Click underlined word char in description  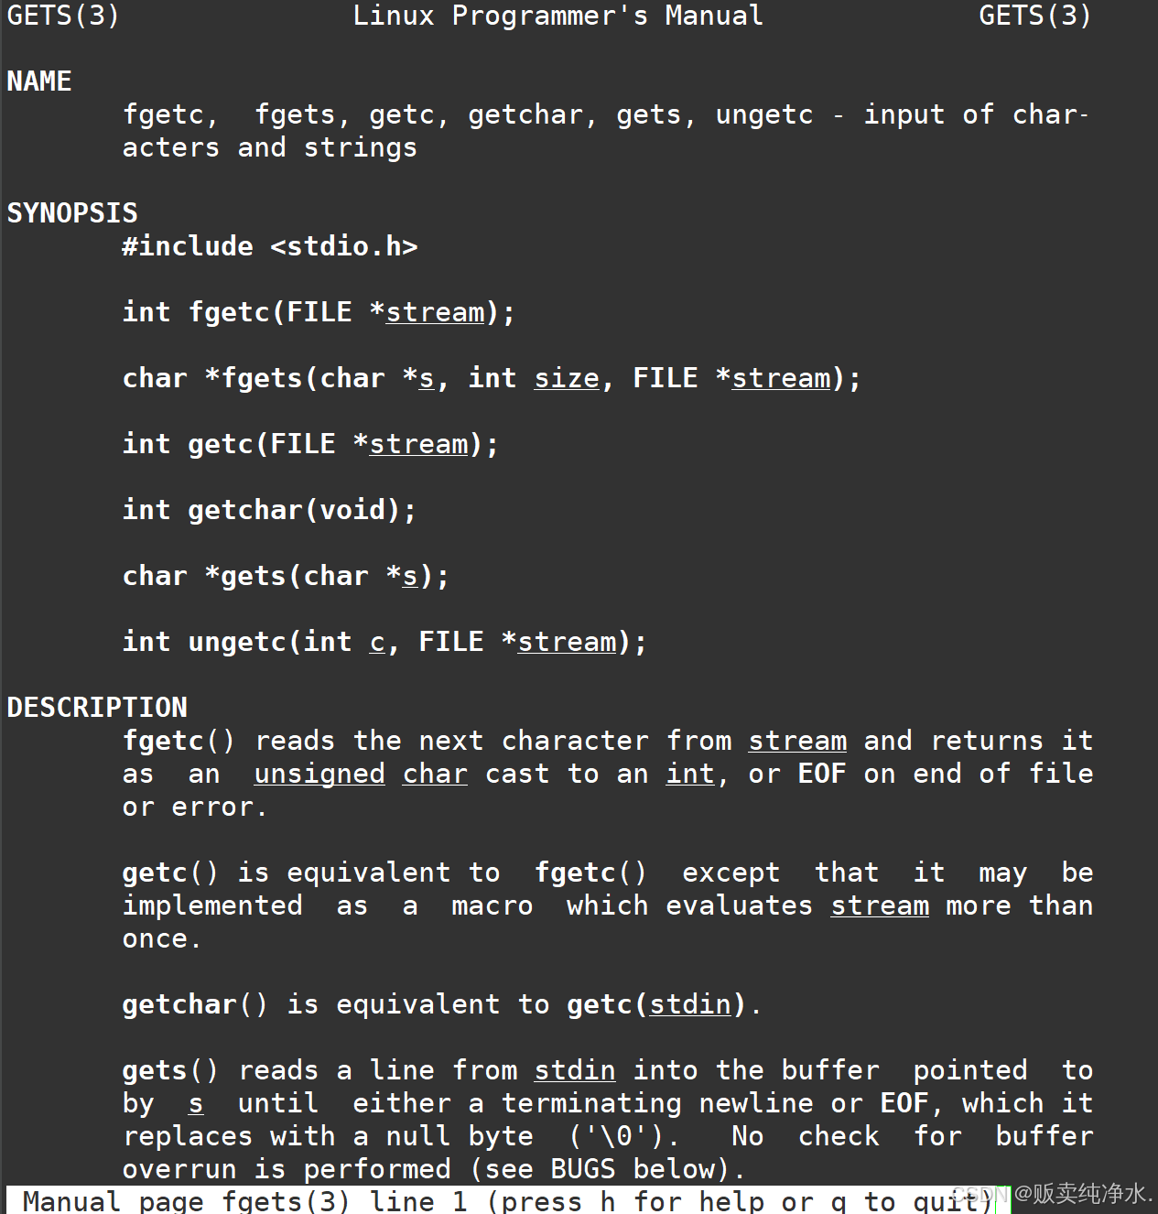[x=435, y=775]
